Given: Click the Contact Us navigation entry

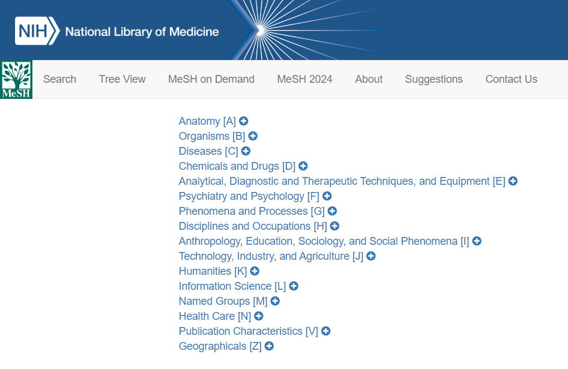Looking at the screenshot, I should pyautogui.click(x=511, y=79).
